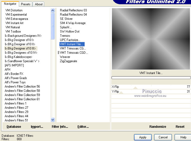Screen dimensions: 191x141
Task: Click the filter preview image
Action: coord(151,39)
